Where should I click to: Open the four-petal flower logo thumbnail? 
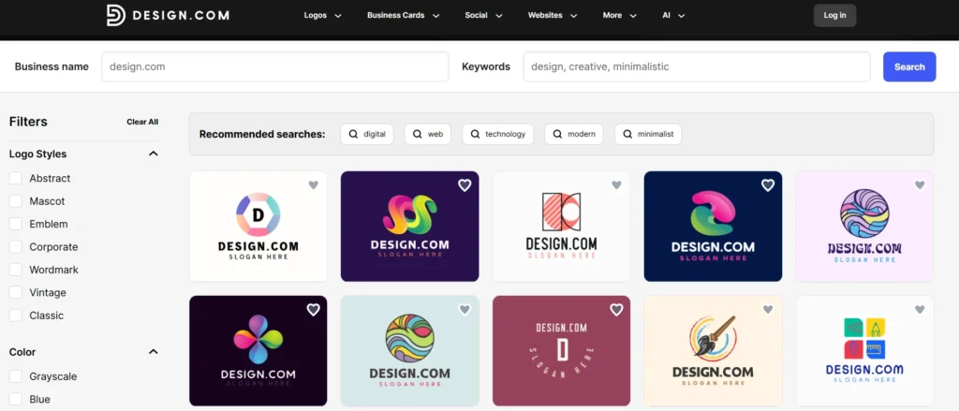[258, 351]
